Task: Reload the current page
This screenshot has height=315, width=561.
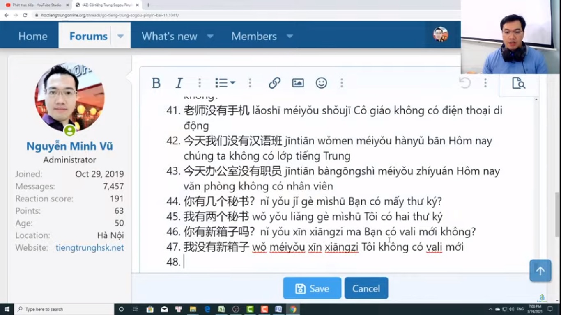Action: point(25,15)
